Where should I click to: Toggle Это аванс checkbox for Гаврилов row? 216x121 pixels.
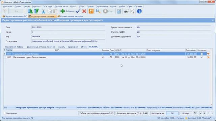pyautogui.click(x=202, y=54)
